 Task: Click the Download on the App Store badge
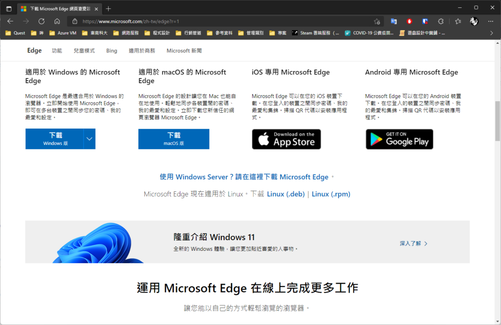pyautogui.click(x=286, y=139)
